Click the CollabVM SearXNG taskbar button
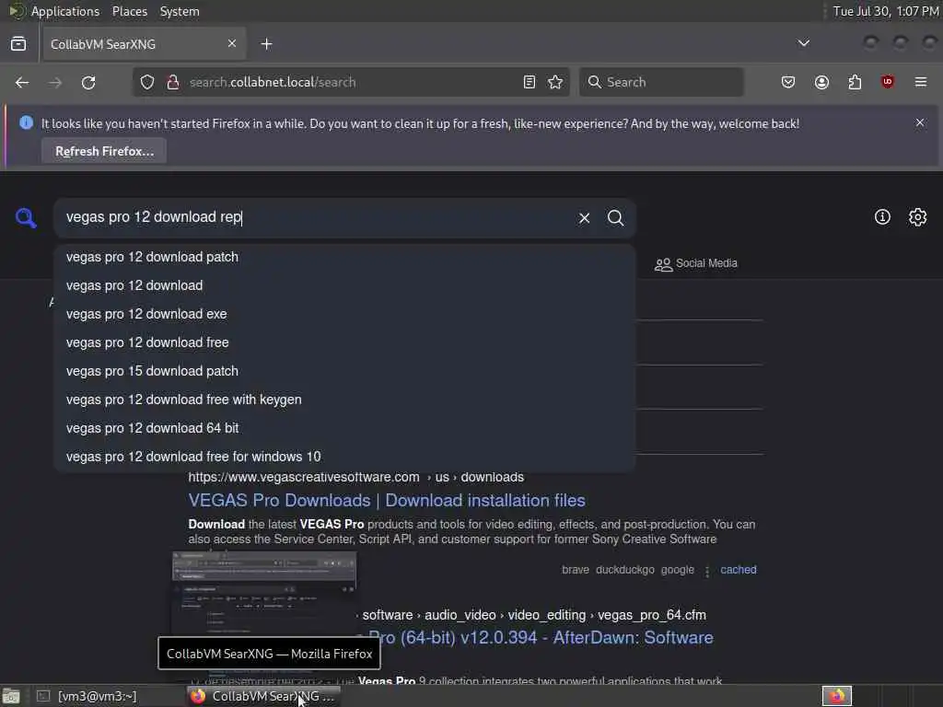 click(262, 696)
